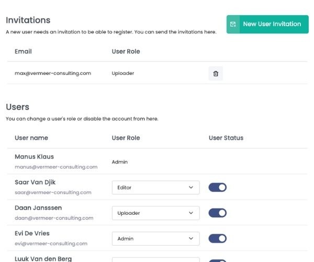Switch off Evi De Vries's account status

coord(218,238)
